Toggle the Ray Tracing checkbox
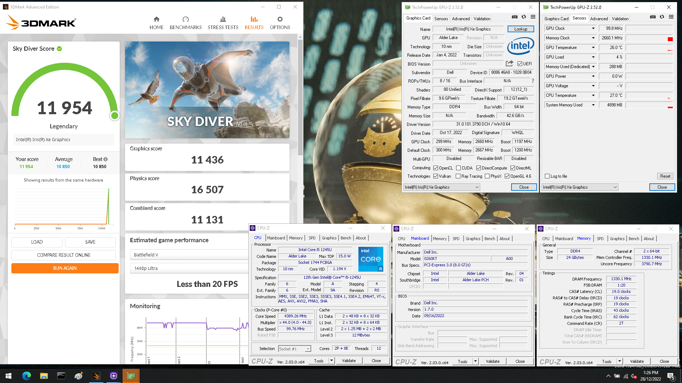 coord(458,176)
